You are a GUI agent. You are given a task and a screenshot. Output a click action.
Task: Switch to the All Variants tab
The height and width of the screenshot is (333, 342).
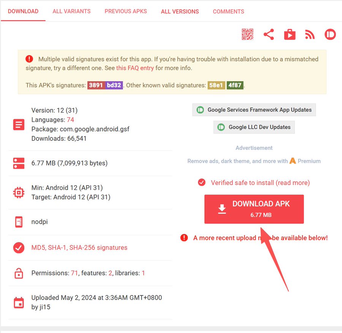pos(71,11)
